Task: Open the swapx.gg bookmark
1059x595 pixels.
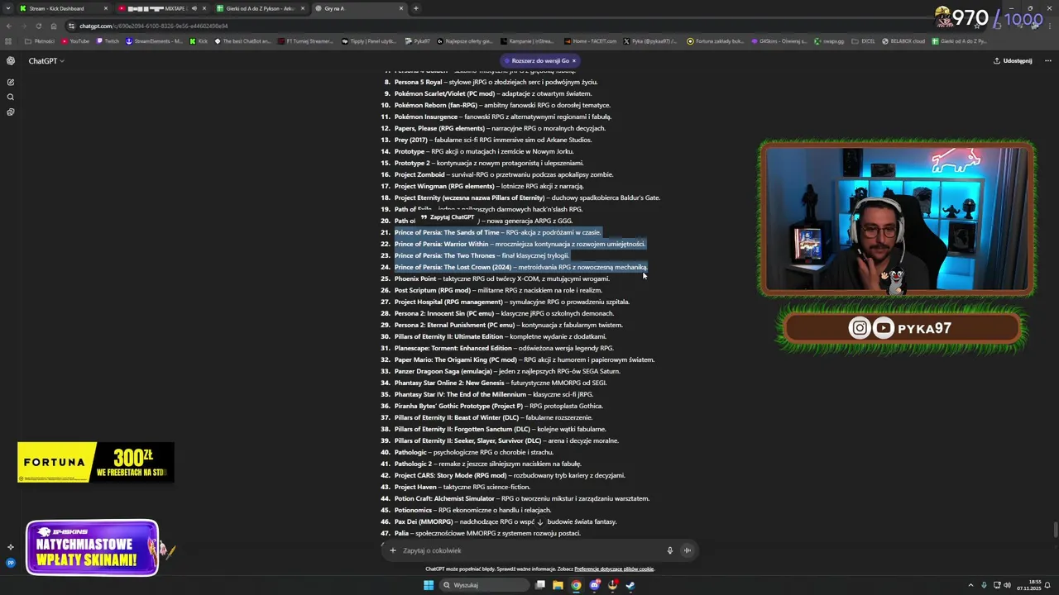Action: pyautogui.click(x=829, y=40)
